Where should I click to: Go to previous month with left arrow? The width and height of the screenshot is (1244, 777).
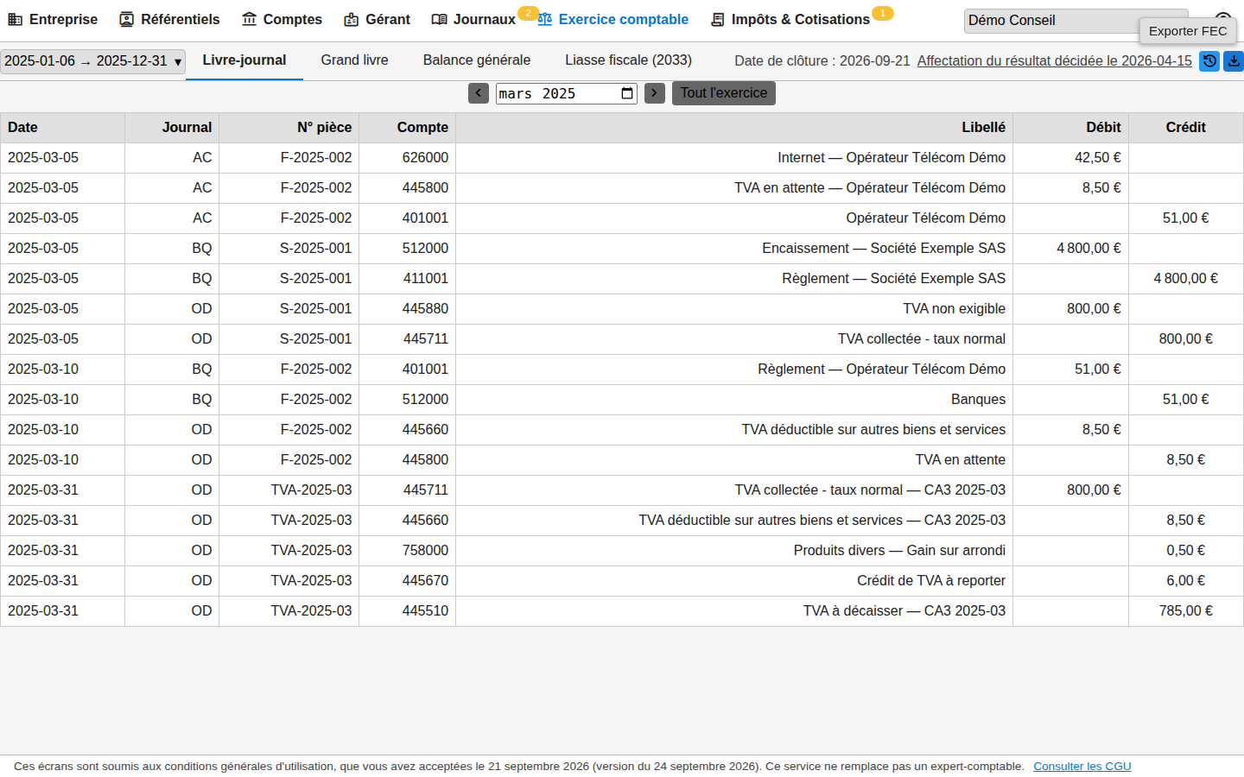point(479,93)
